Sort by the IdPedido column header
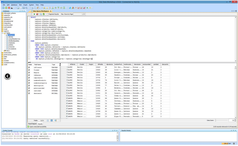Viewport: 238px width, 146px height. 100,64
